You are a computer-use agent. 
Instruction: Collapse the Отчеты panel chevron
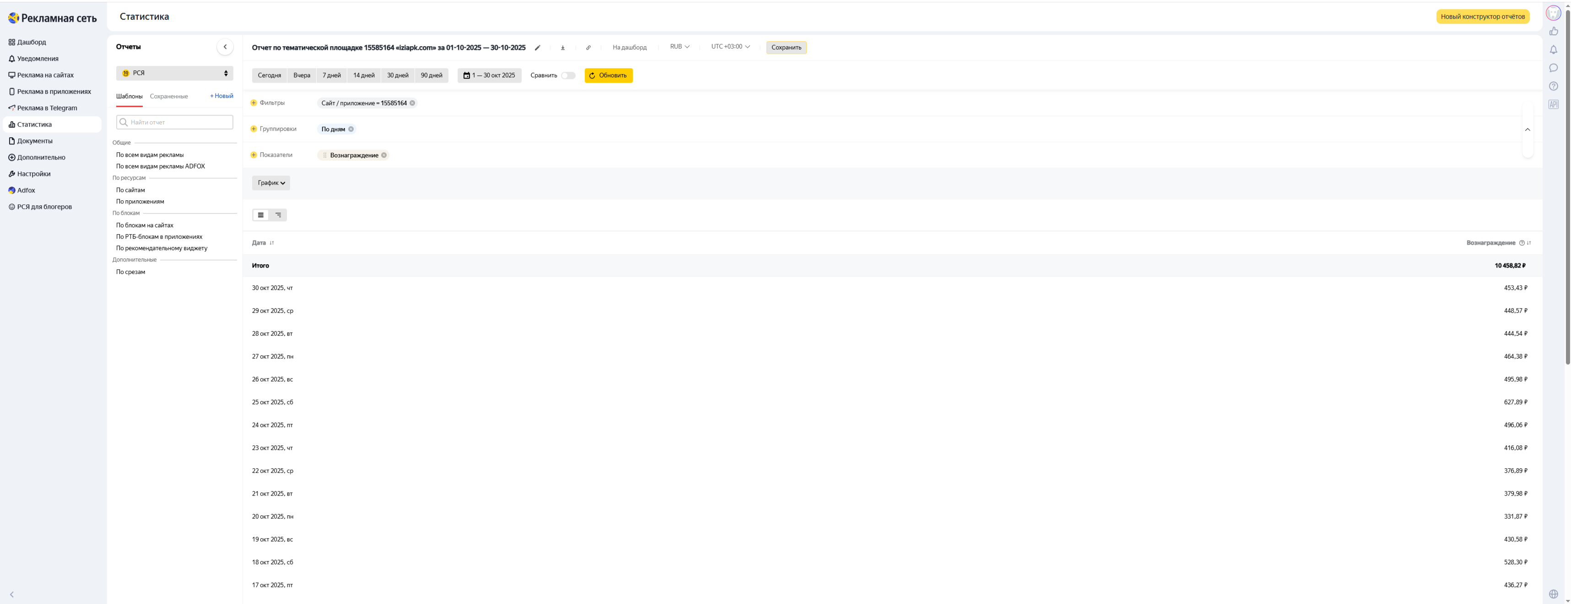pyautogui.click(x=225, y=47)
